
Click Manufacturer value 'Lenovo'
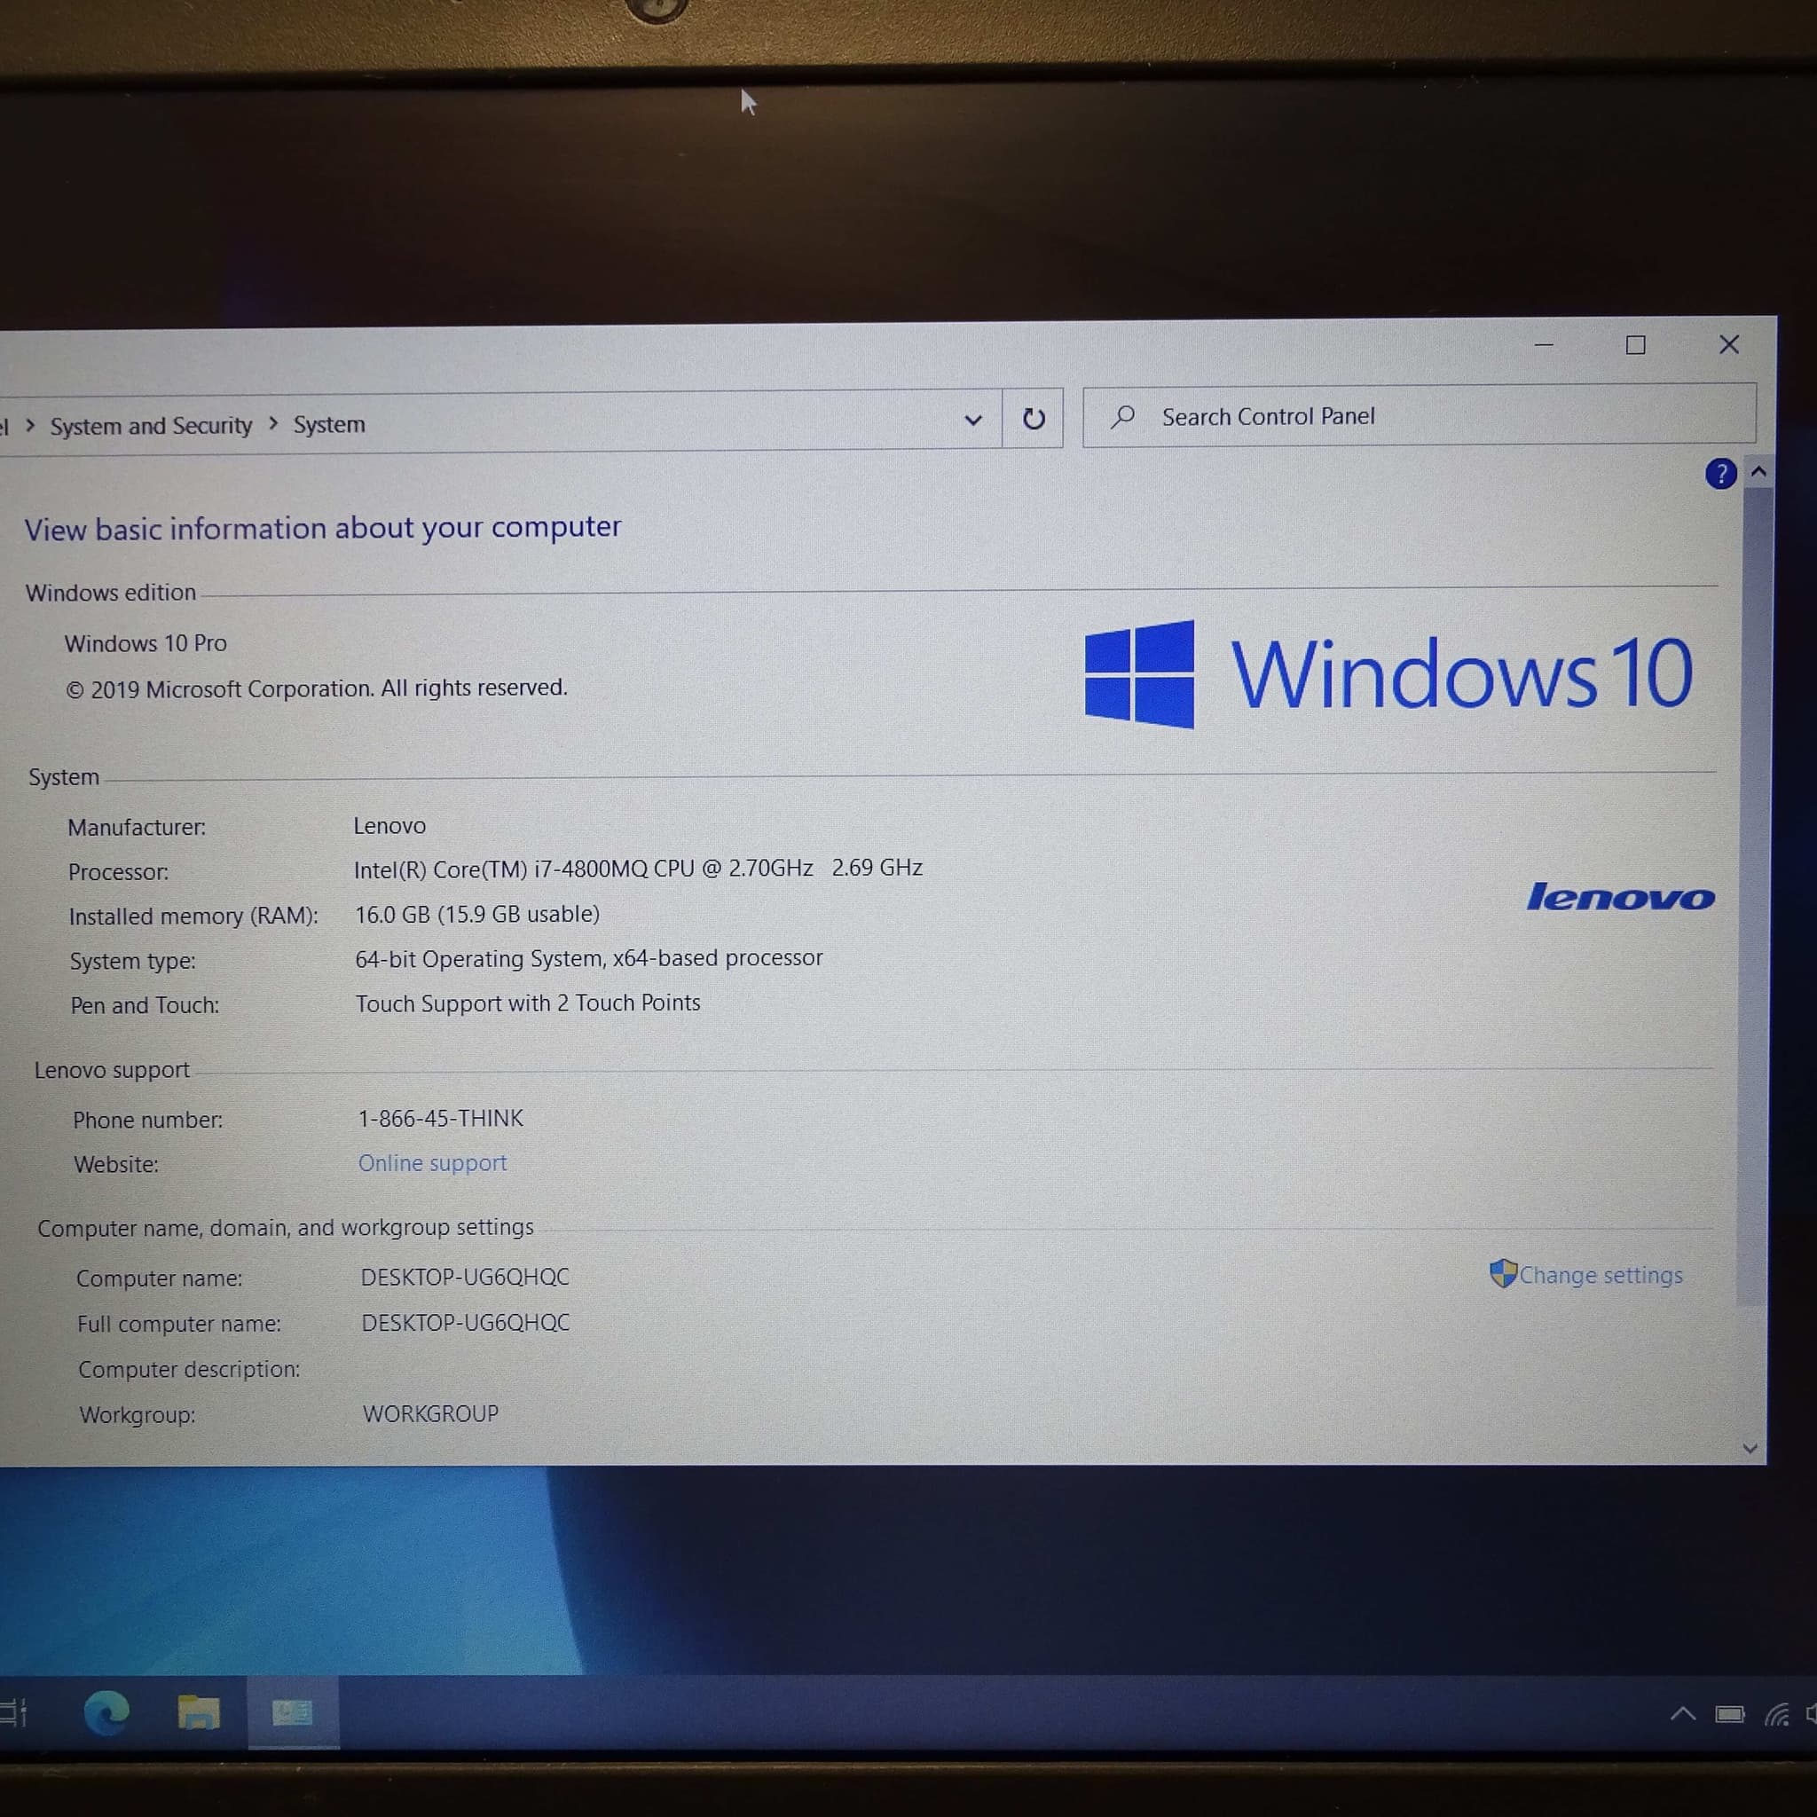[x=389, y=826]
